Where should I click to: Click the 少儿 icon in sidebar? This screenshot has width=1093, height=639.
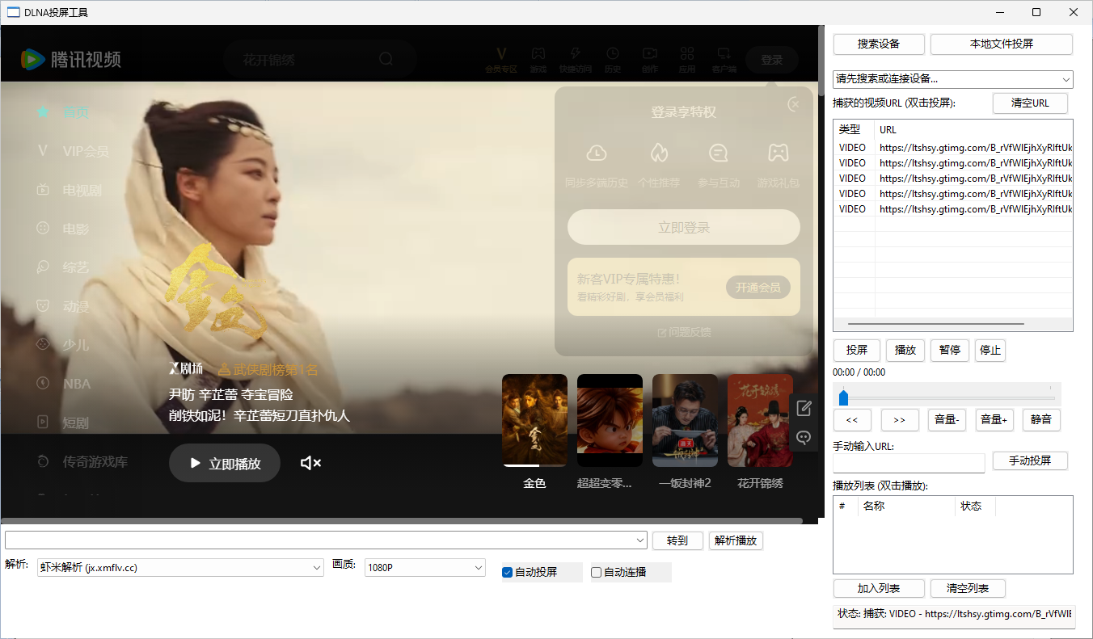click(x=43, y=345)
